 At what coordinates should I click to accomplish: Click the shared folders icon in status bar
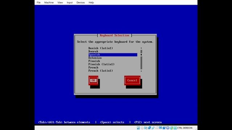coord(157,128)
